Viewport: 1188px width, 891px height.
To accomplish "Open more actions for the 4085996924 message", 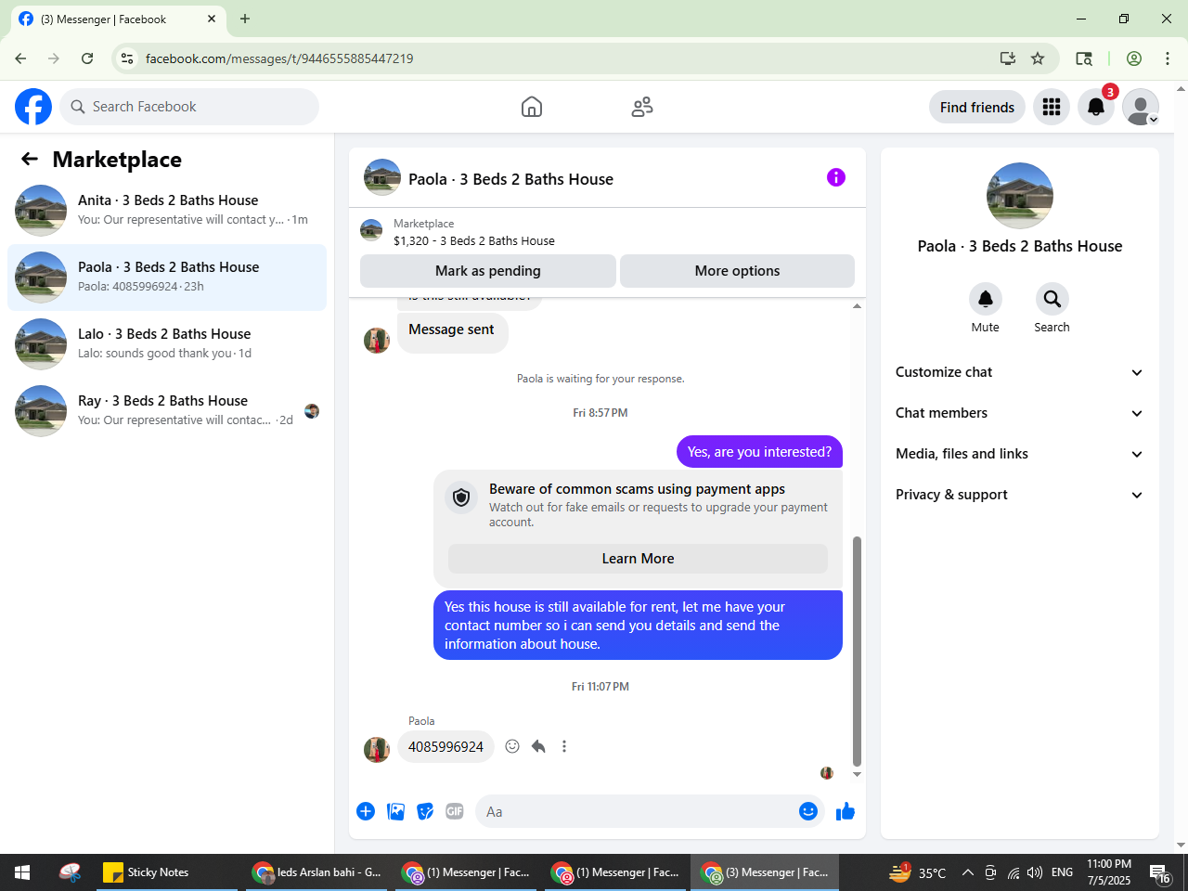I will (x=564, y=746).
